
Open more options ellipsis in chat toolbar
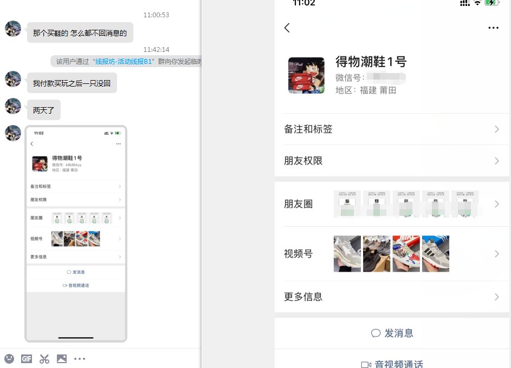pos(80,358)
